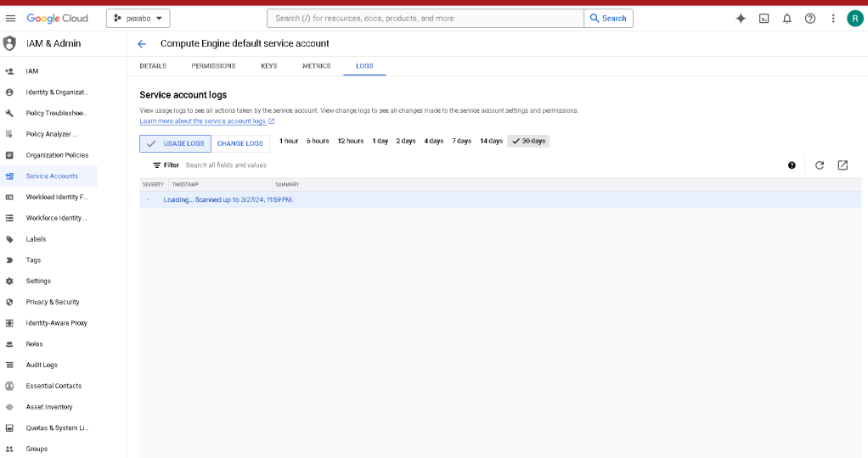The image size is (868, 458).
Task: Click the Filter icon for logs
Action: coord(157,165)
